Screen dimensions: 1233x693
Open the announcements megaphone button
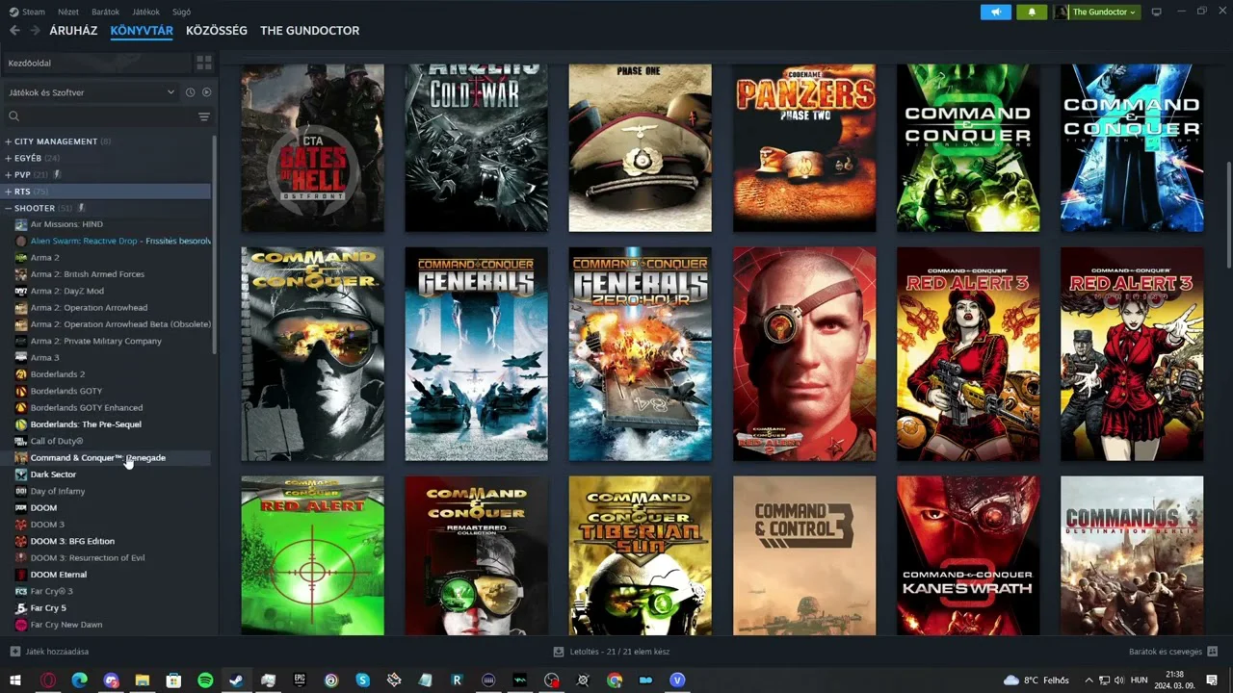(x=996, y=12)
